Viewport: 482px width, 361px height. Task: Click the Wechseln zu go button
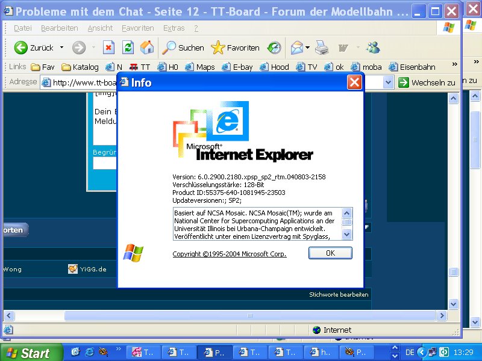[x=427, y=82]
